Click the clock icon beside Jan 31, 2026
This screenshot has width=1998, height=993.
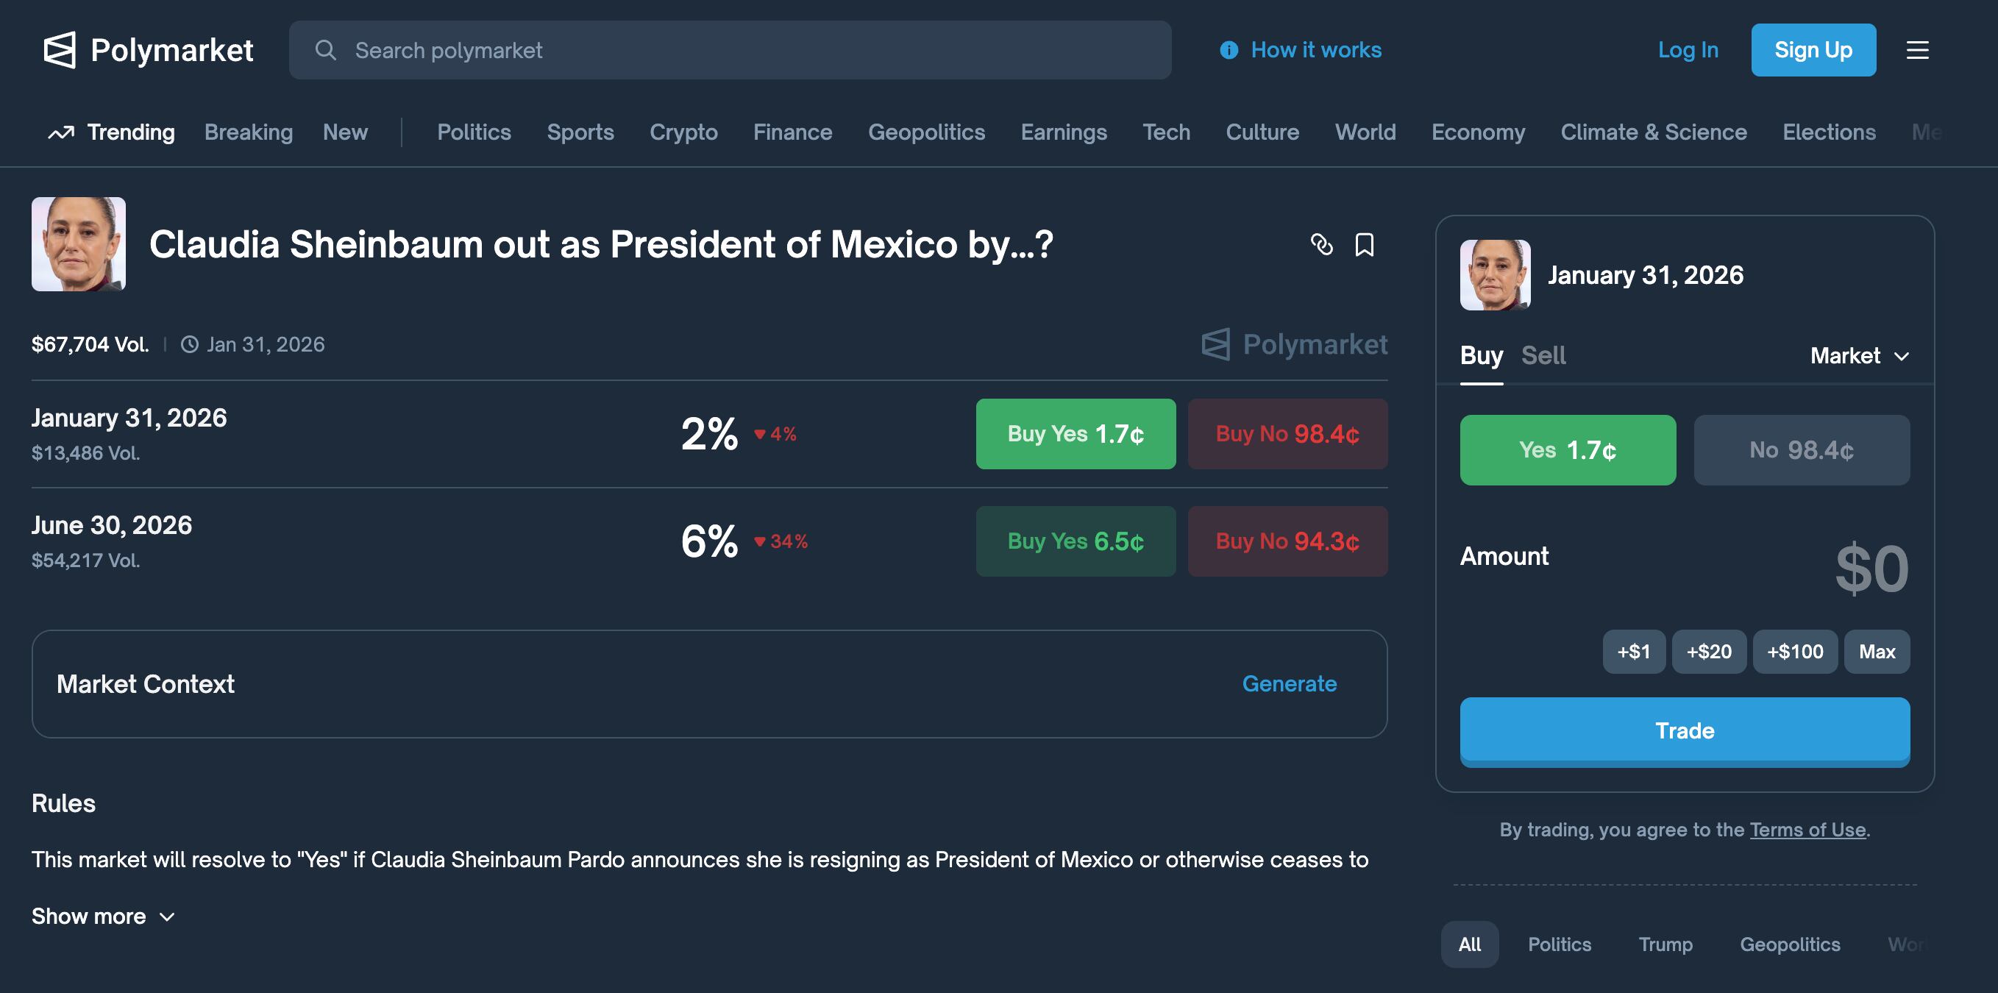(189, 344)
